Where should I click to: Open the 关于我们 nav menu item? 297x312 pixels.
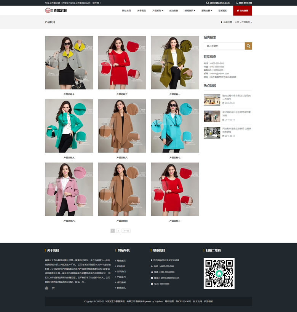141,11
